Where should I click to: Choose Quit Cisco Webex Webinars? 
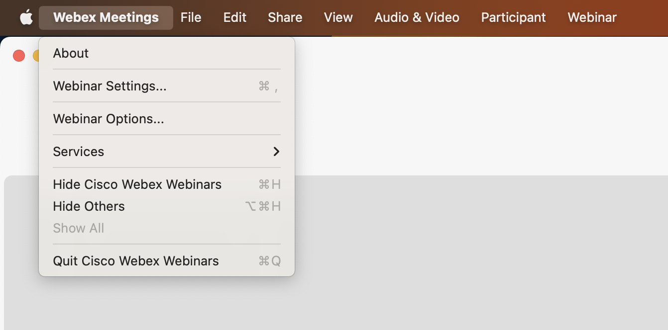tap(167, 261)
